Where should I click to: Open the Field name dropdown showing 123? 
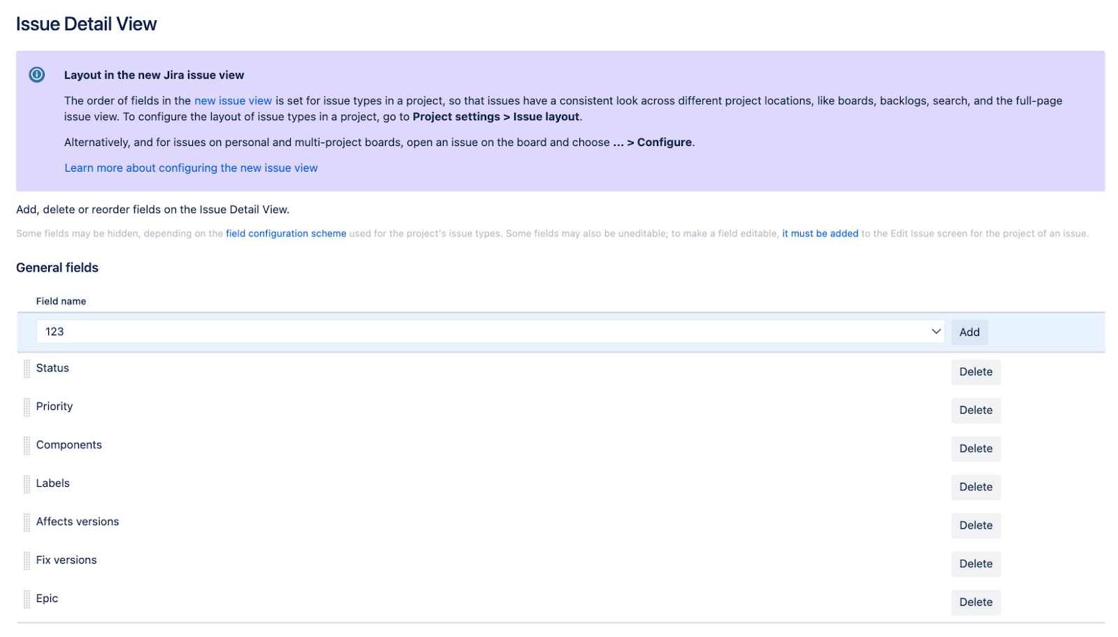(490, 332)
